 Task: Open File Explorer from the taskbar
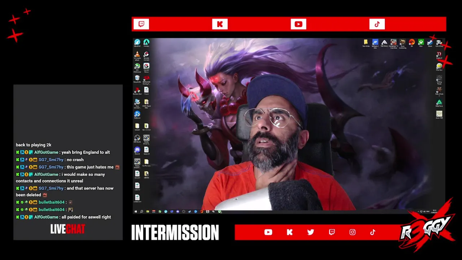coord(148,212)
